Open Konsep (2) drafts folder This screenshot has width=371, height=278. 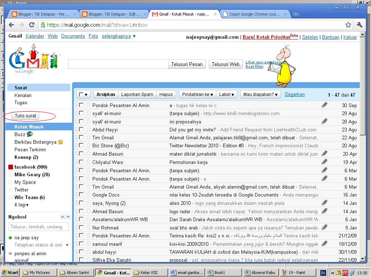point(26,157)
